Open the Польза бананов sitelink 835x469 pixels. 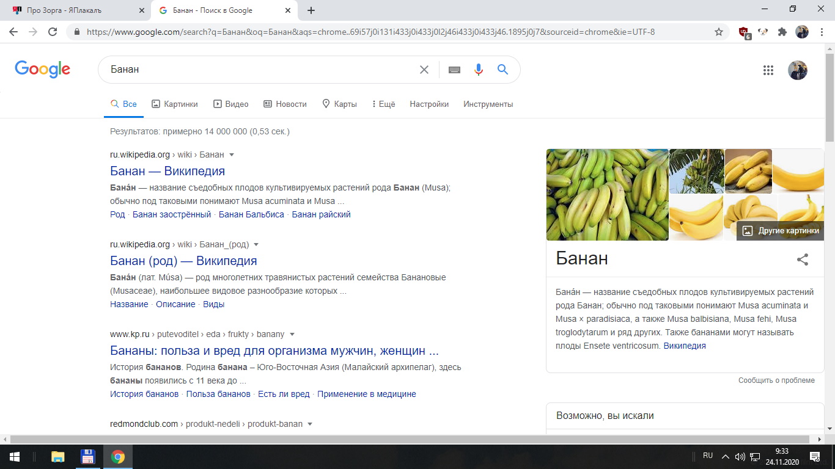(218, 394)
